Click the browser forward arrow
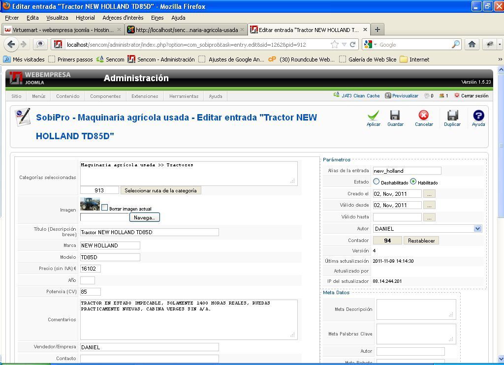The height and width of the screenshot is (365, 504). pyautogui.click(x=24, y=44)
